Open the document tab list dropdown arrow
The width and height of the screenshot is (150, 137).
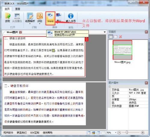point(105,32)
